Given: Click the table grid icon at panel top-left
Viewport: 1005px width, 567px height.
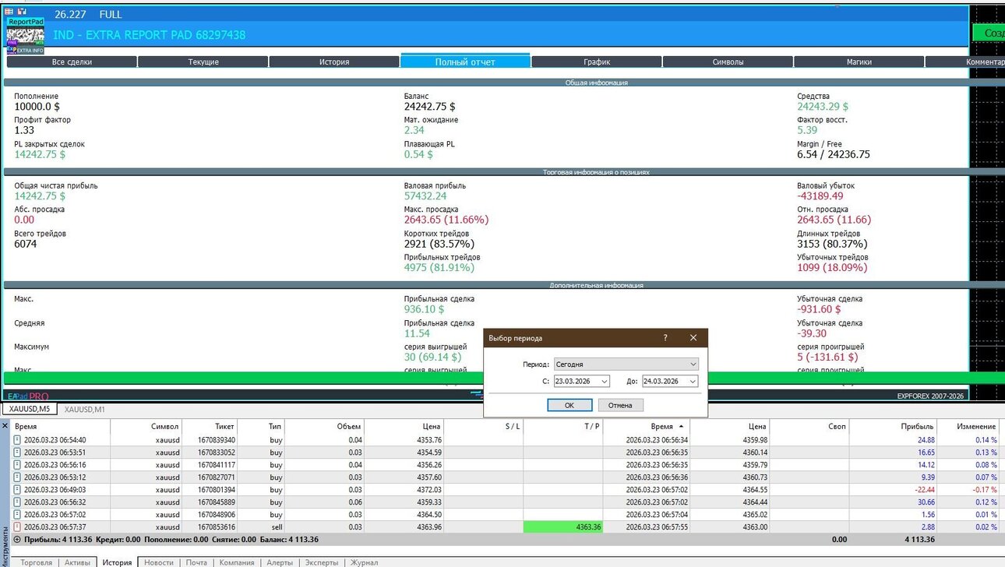Looking at the screenshot, I should point(9,12).
